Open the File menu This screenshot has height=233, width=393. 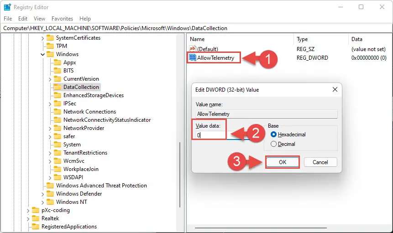coord(8,19)
